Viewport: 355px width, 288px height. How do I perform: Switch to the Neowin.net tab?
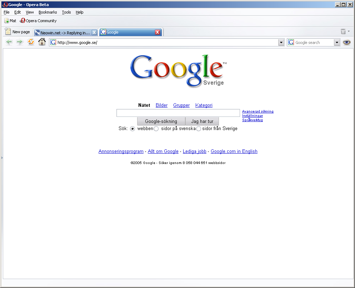click(65, 33)
